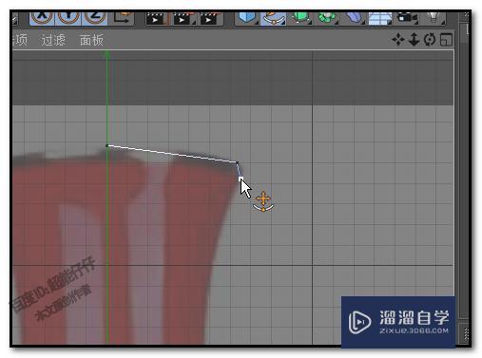Select the spline's first point on green axis
The width and height of the screenshot is (482, 358).
pyautogui.click(x=107, y=145)
